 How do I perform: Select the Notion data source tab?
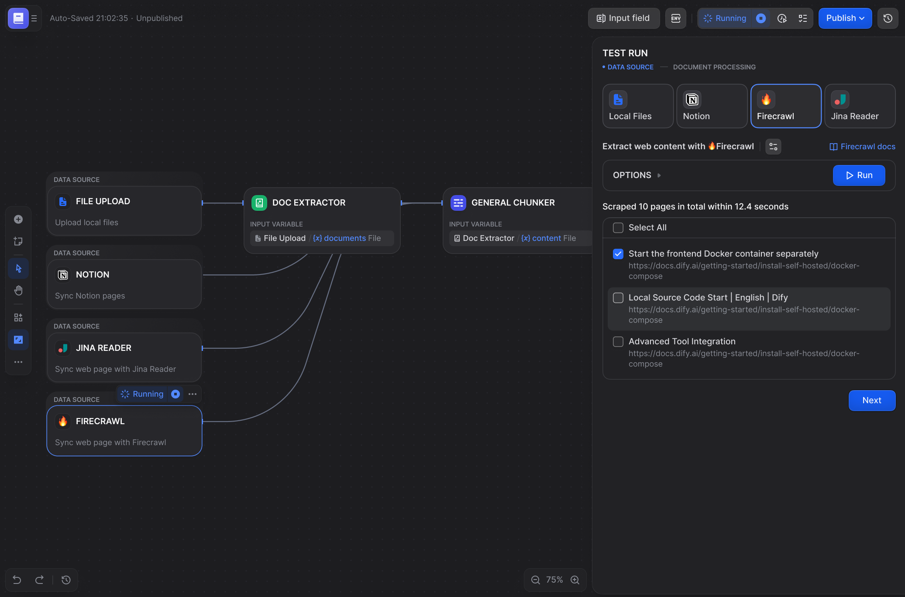point(712,106)
